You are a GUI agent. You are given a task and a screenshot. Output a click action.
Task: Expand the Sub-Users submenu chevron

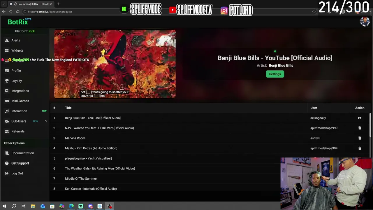[46, 121]
